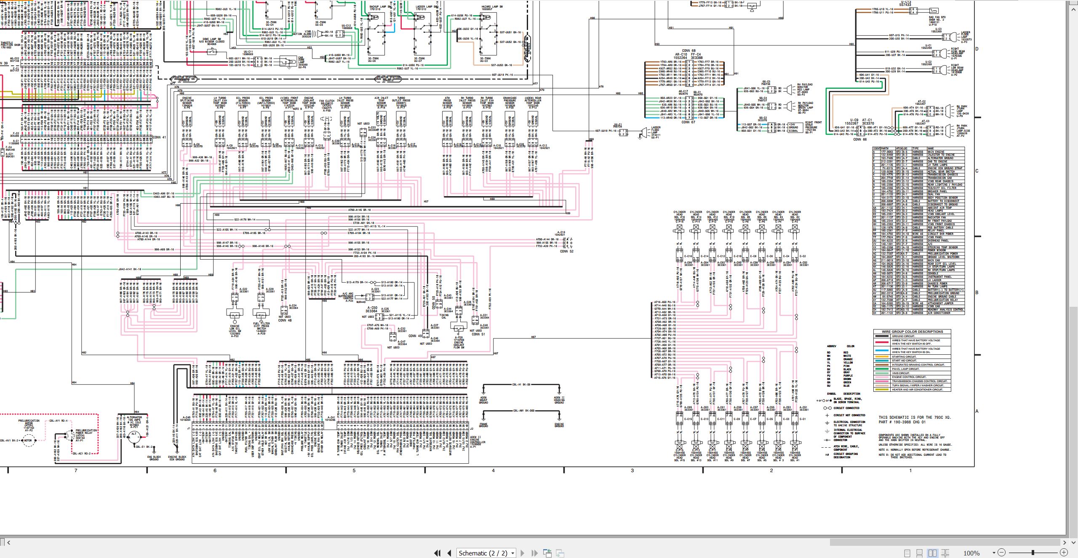Click the 'CONN 41' connector label
Image resolution: width=1078 pixels, height=558 pixels.
click(159, 137)
